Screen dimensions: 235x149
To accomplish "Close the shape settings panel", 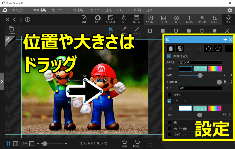I will 231,40.
